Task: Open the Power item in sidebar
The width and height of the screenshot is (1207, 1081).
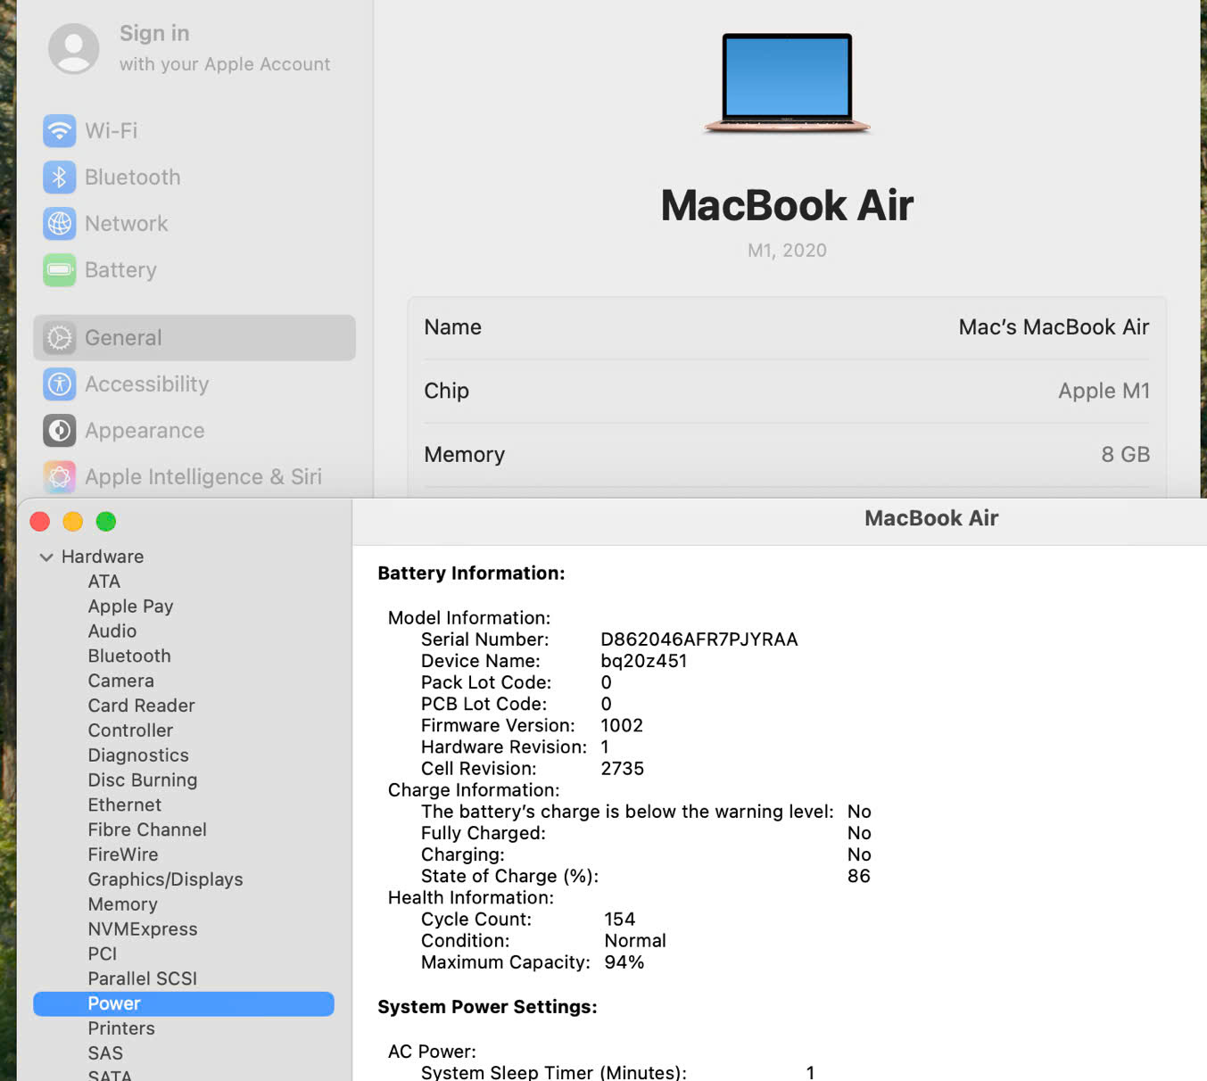Action: click(114, 1003)
